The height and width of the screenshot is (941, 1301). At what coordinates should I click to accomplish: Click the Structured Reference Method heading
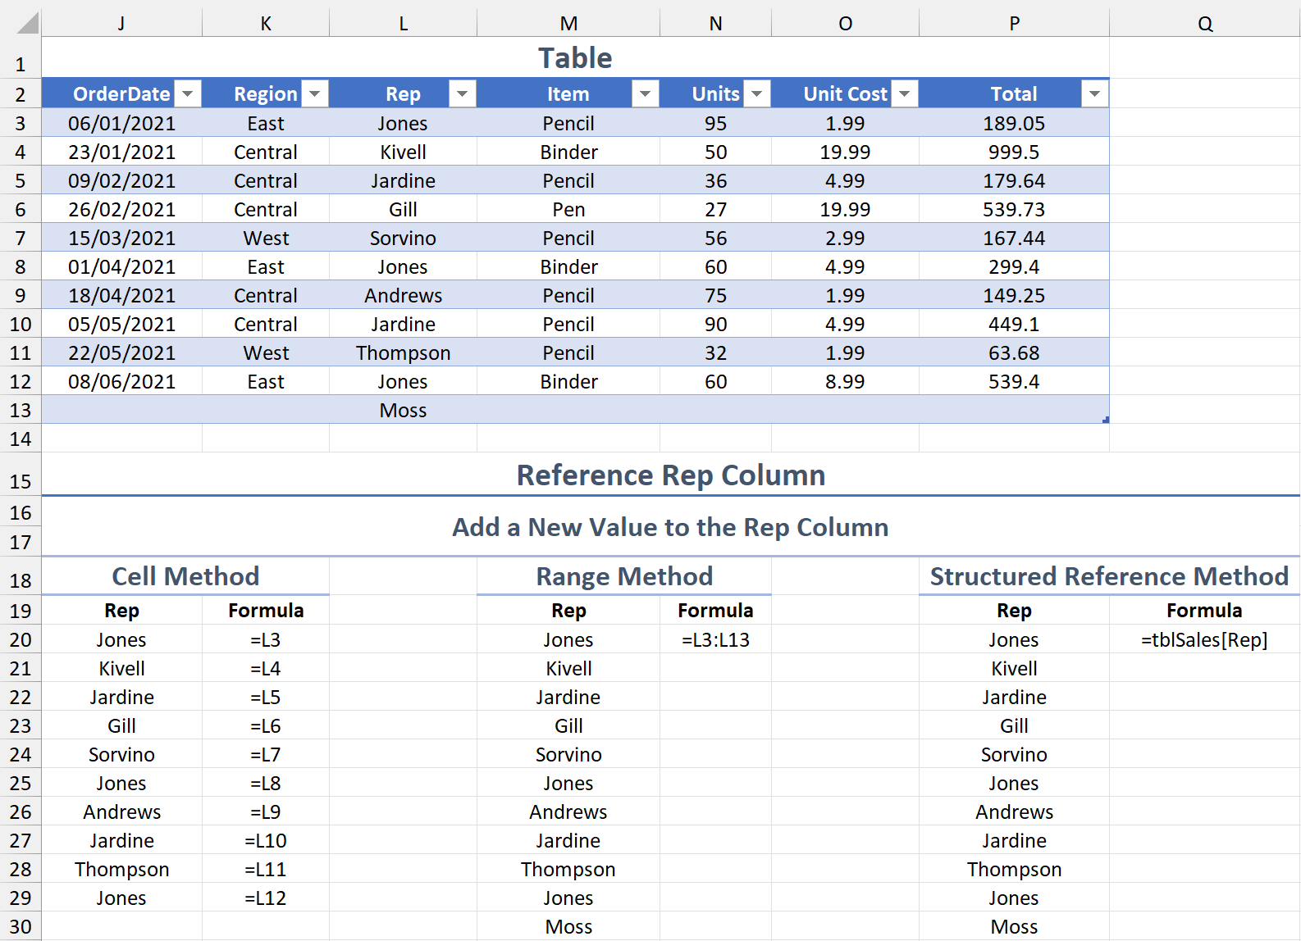pyautogui.click(x=1109, y=576)
